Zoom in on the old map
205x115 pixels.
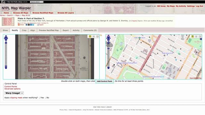click(6, 43)
